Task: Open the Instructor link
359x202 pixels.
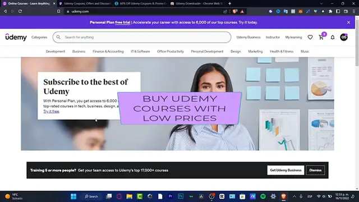Action: [273, 38]
